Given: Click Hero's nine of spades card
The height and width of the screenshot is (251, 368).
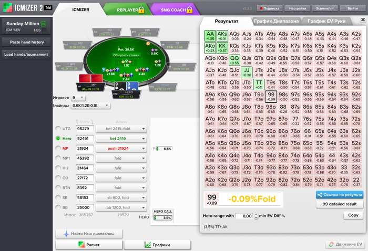Looking at the screenshot, I should tap(120, 86).
